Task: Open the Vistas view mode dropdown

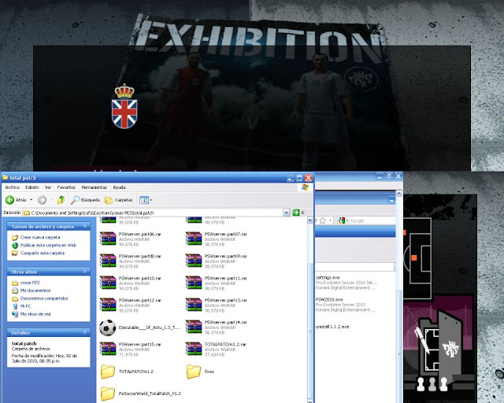Action: (x=146, y=200)
